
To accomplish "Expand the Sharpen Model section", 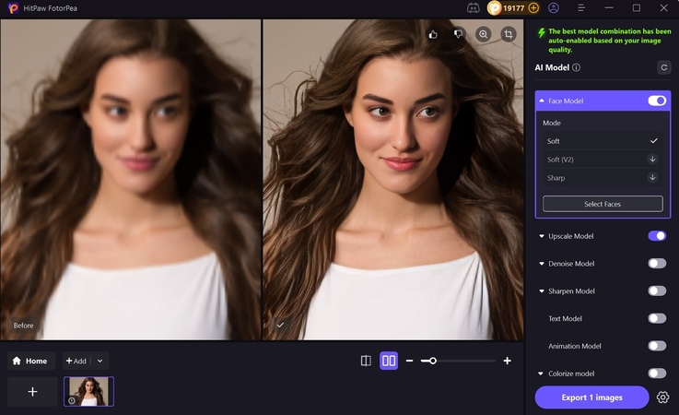I will (542, 291).
